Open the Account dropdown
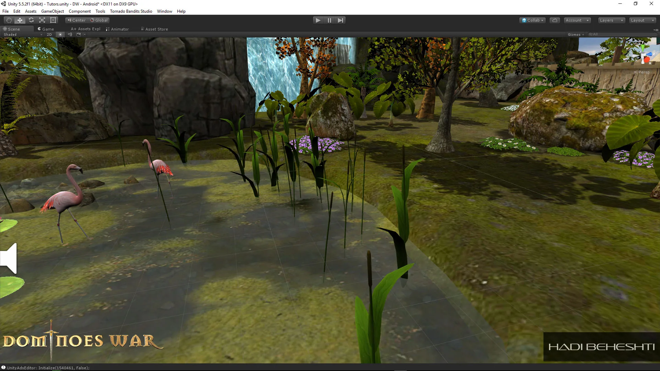This screenshot has height=371, width=660. tap(577, 20)
